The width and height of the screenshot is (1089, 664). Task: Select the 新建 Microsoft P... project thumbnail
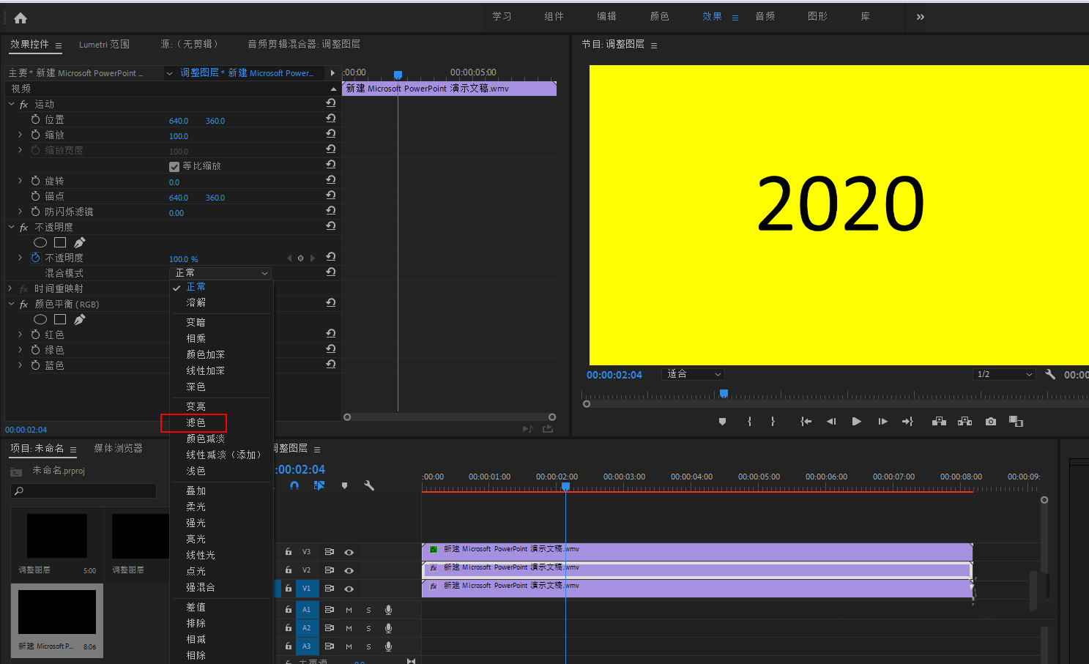pyautogui.click(x=57, y=612)
